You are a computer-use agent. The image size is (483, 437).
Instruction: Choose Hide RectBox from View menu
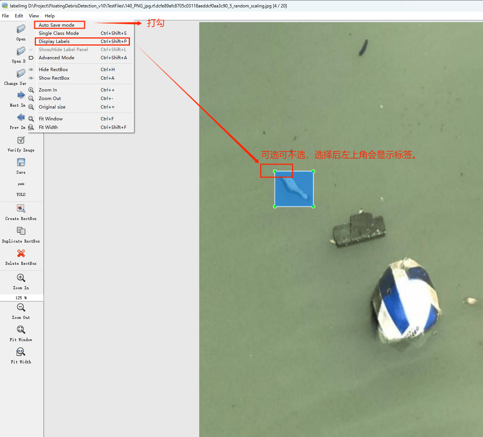pos(81,70)
